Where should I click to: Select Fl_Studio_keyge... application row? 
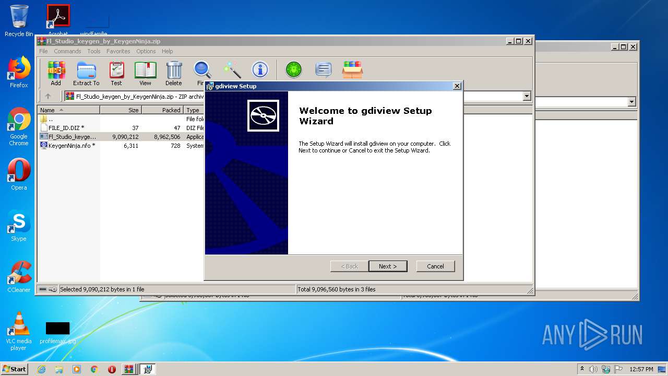pos(120,137)
